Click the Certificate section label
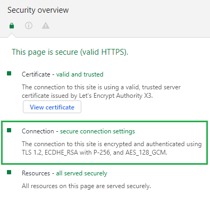The width and height of the screenshot is (210, 203). point(36,74)
